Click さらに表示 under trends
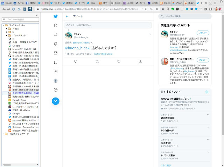Screen dimensions: 224x167 [166, 166]
